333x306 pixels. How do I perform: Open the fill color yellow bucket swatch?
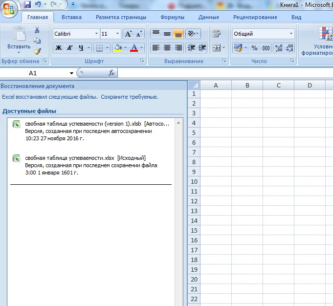click(x=117, y=48)
